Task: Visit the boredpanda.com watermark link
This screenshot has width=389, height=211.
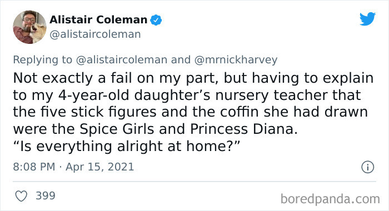Action: 330,199
